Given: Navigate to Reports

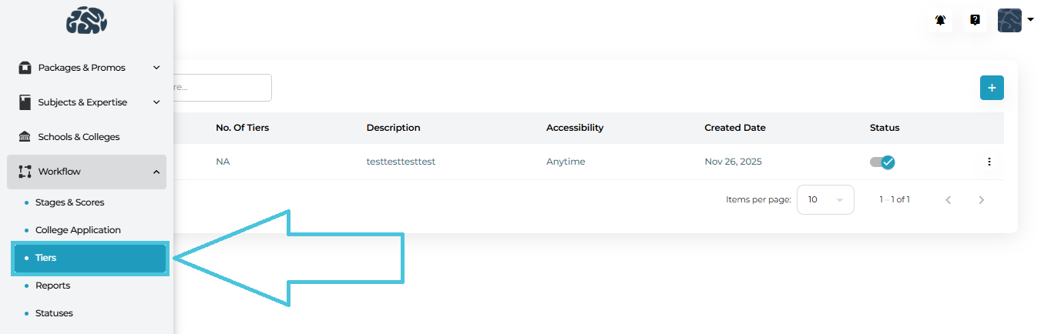Looking at the screenshot, I should tap(52, 286).
